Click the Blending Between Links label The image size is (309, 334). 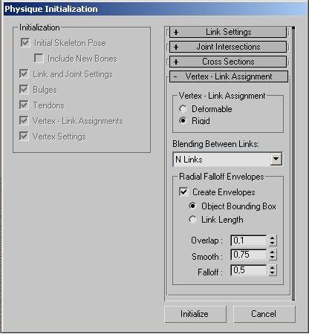coord(215,144)
